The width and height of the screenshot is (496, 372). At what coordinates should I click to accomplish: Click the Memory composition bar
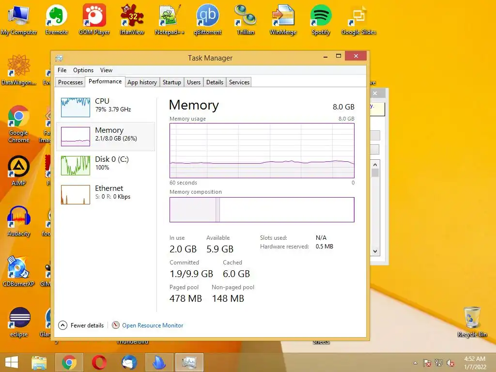click(x=262, y=210)
